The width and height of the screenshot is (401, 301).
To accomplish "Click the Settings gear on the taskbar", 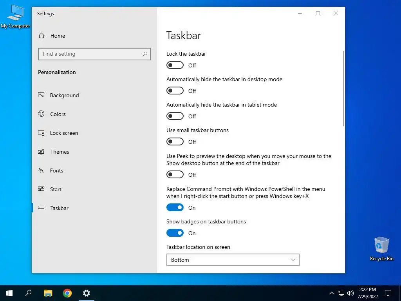I will (x=87, y=293).
